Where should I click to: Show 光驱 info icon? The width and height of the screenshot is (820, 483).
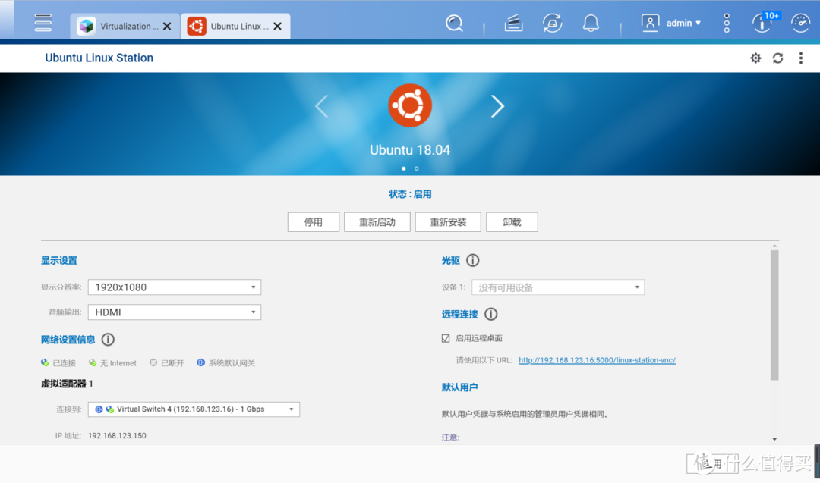click(x=473, y=260)
